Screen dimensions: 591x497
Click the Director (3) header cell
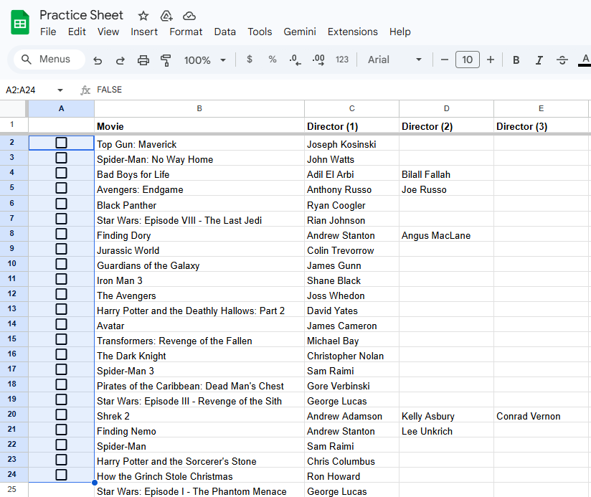click(x=541, y=126)
